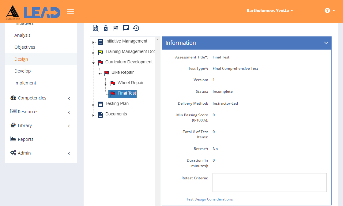Toggle the hamburger menu button
Image resolution: width=343 pixels, height=206 pixels.
tap(70, 12)
